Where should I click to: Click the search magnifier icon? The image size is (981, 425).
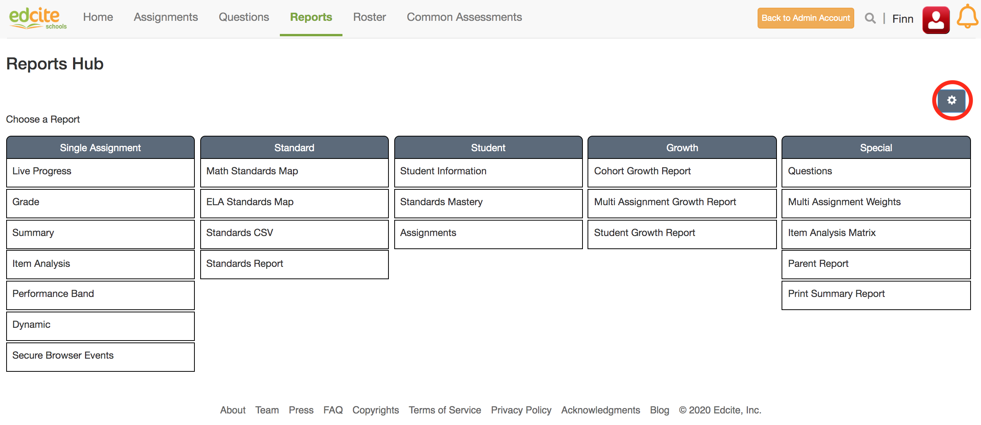pos(870,18)
